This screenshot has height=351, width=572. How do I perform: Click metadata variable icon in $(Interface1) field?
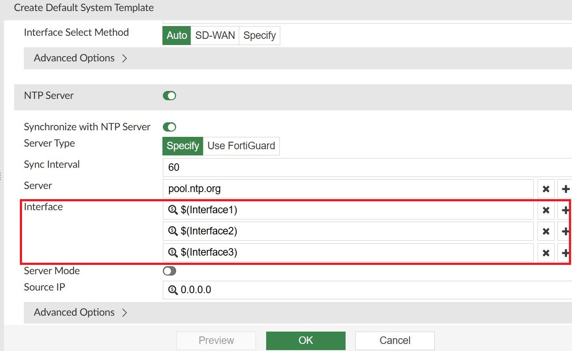[173, 210]
